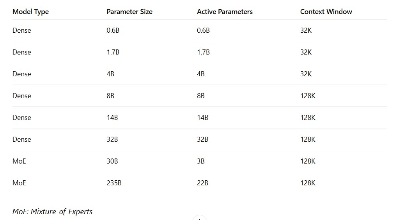Click the circular scroll-down arrow button
Screen dimensions: 397x220
point(200,218)
